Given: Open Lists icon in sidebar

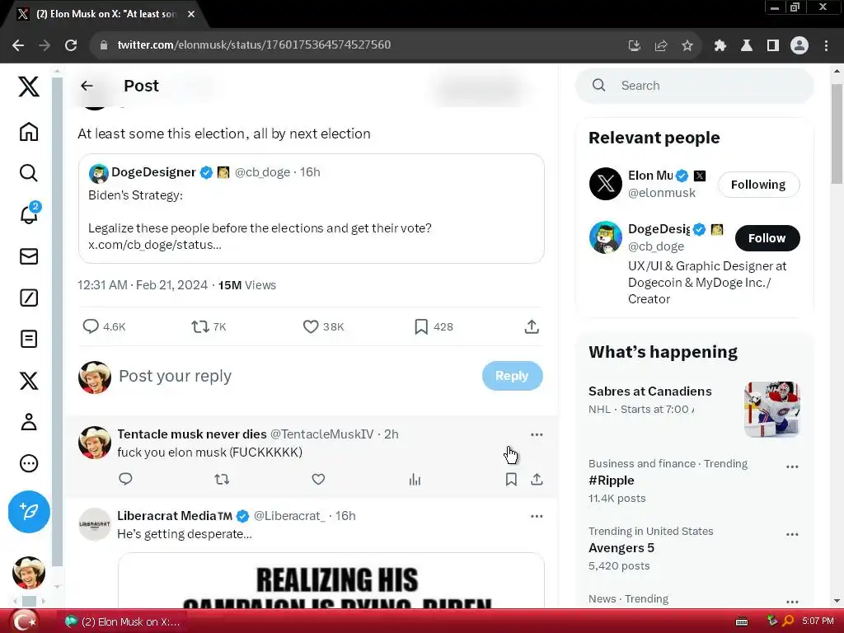Looking at the screenshot, I should pos(29,339).
